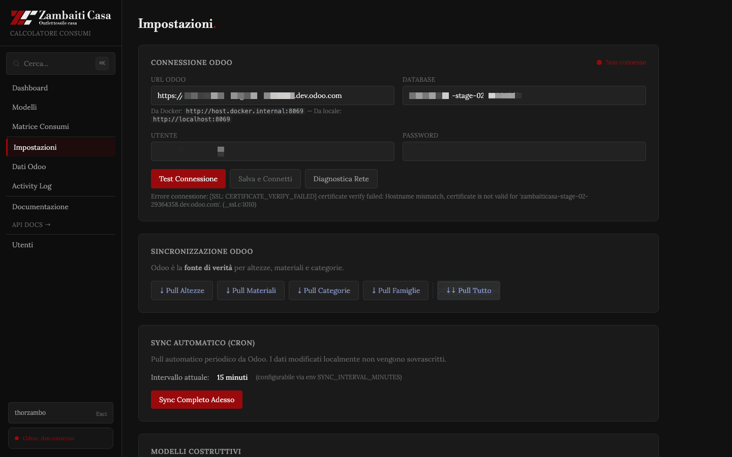732x457 pixels.
Task: Click the Calcolatore Consumi subtitle
Action: pos(50,34)
